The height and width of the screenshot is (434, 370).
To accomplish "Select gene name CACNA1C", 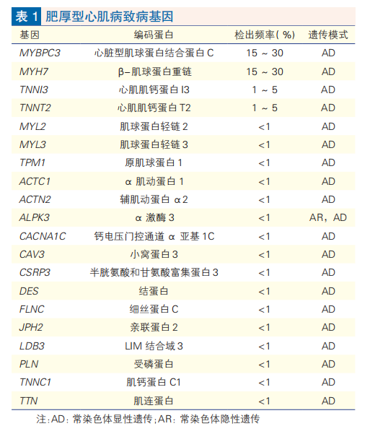I will point(43,236).
